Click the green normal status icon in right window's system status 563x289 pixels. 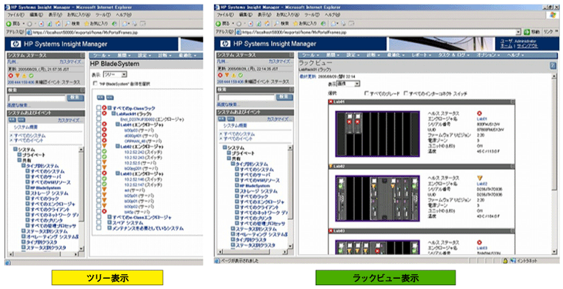point(241,76)
